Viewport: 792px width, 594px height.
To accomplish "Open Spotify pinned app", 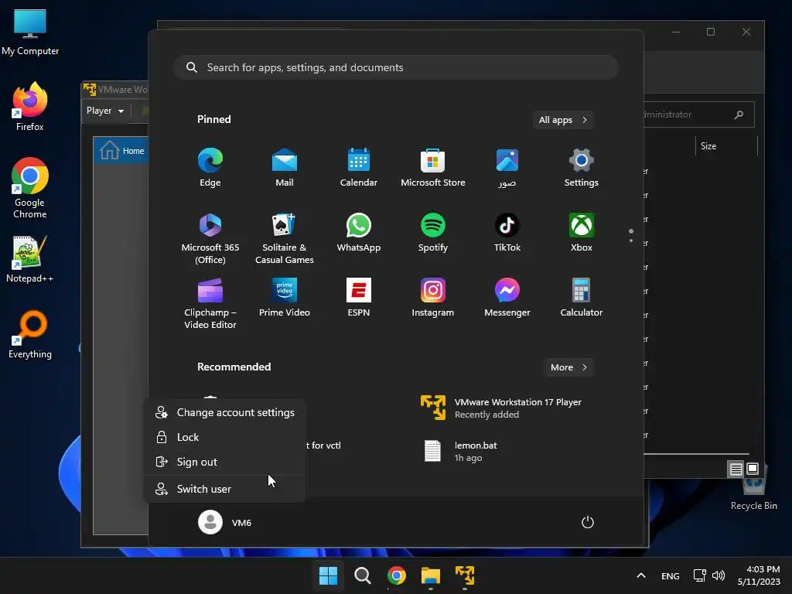I will 433,232.
